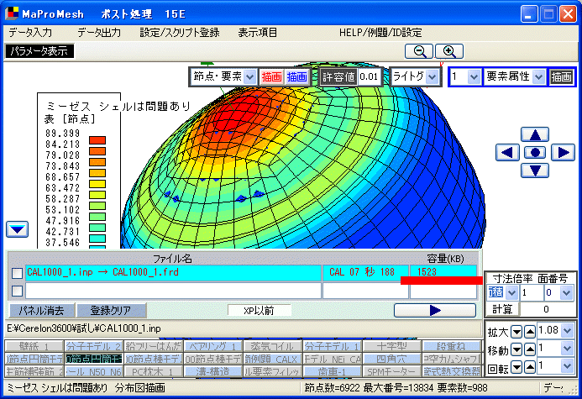Click the 溝-構造 preset button
This screenshot has height=399, width=582.
coord(213,371)
